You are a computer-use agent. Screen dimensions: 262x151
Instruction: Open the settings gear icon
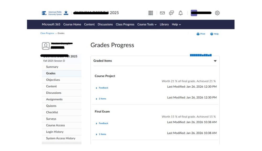tap(217, 13)
